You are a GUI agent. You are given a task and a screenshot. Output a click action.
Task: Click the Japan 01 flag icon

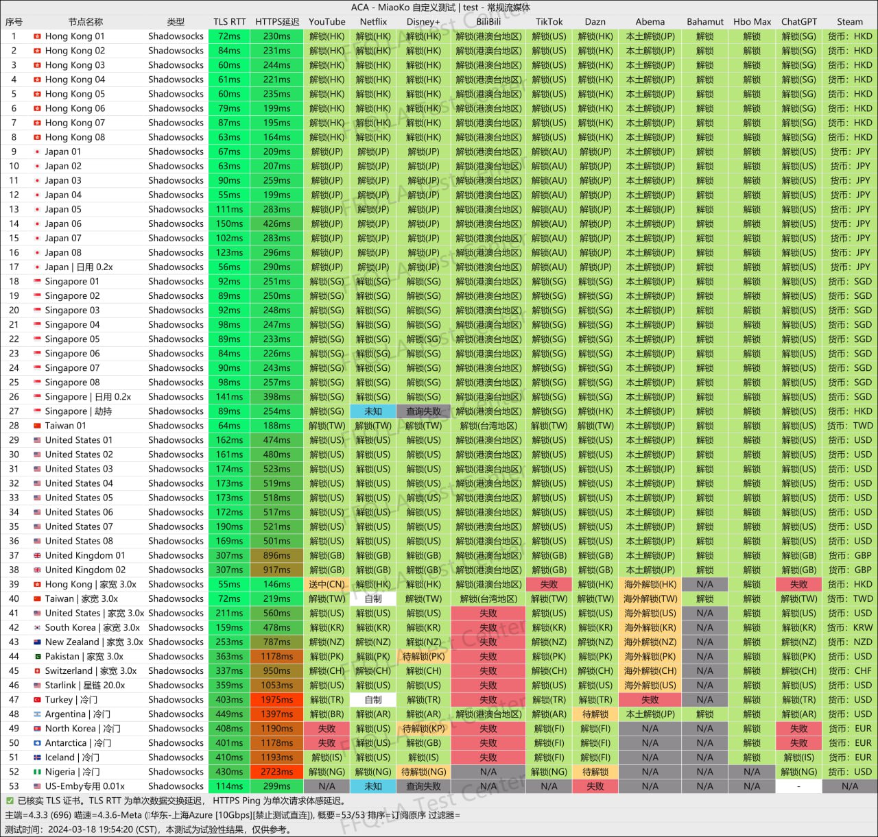coord(37,151)
